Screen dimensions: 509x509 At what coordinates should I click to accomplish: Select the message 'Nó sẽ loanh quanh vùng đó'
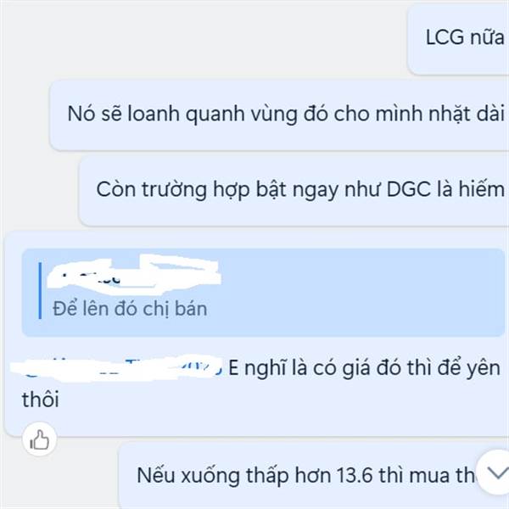(x=279, y=115)
